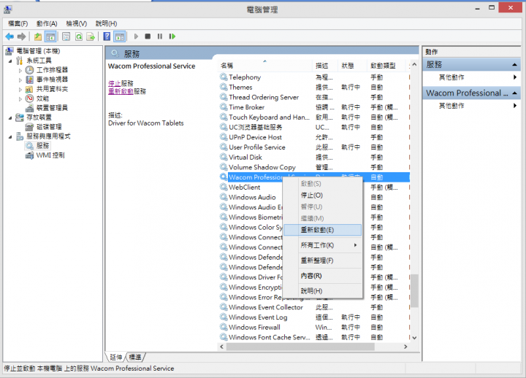Click the Up one level folder icon
Screen dimensions: 526x378
[x=38, y=36]
